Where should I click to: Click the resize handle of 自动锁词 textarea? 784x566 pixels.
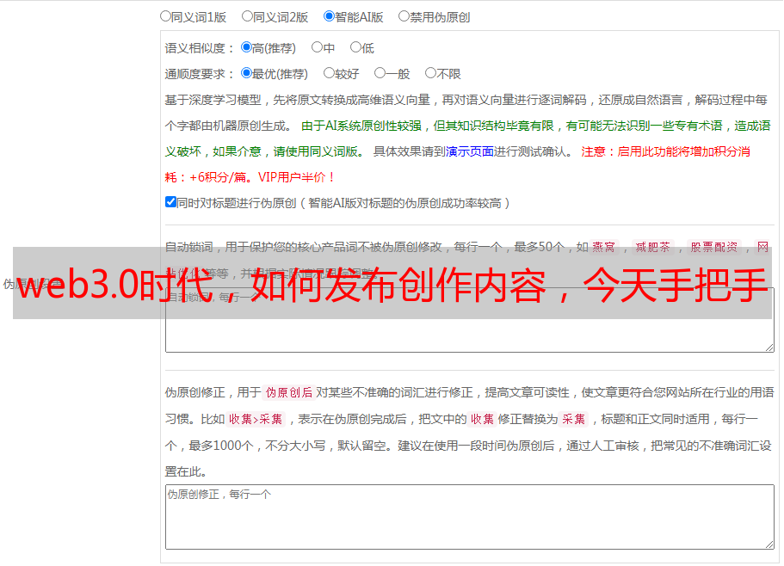tap(769, 348)
